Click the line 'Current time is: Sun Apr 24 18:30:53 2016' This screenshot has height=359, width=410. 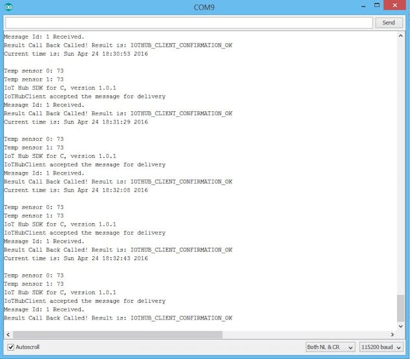[76, 54]
